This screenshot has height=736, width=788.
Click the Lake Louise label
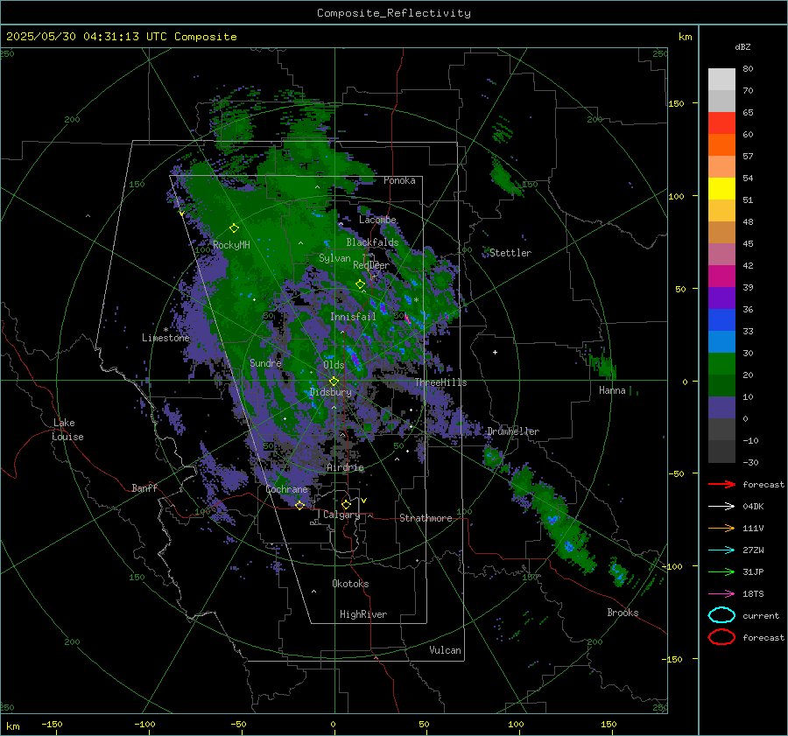[67, 430]
